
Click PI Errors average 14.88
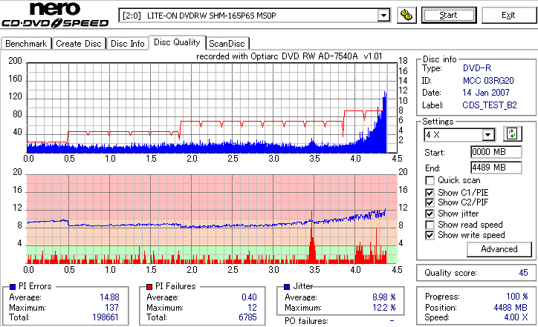[x=109, y=297]
